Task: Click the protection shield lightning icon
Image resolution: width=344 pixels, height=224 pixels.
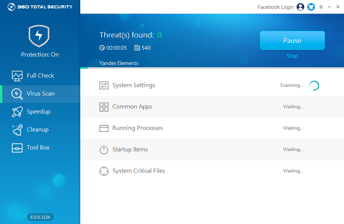Action: (39, 36)
